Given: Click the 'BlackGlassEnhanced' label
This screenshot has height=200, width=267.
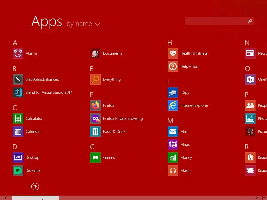Looking at the screenshot, I should click(43, 79).
